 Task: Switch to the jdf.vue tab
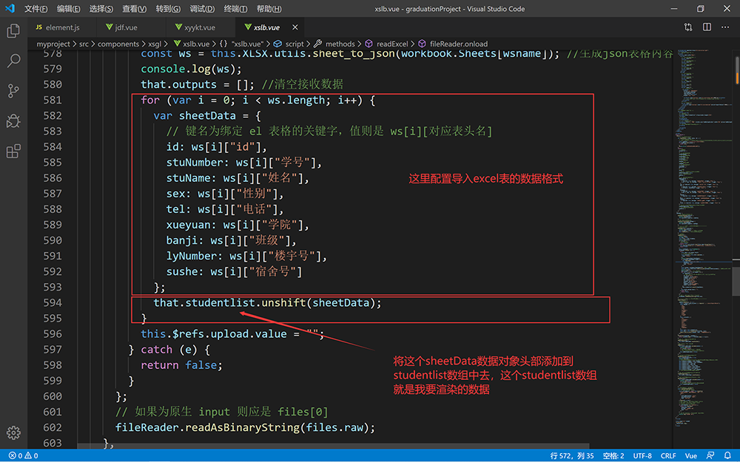126,26
